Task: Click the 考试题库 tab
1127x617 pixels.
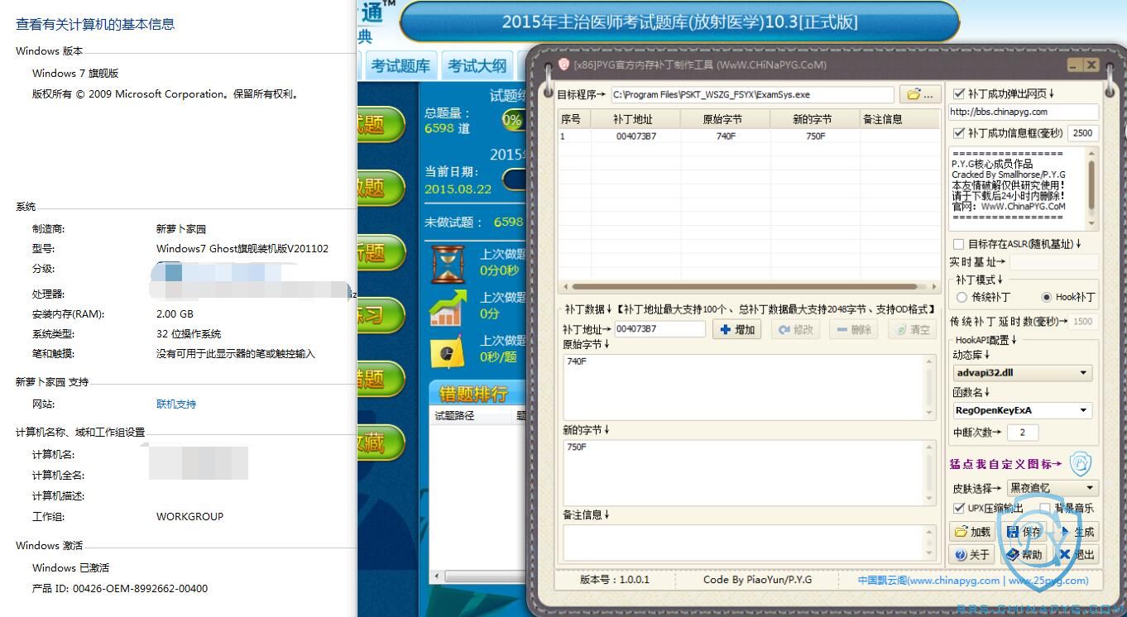Action: tap(400, 66)
